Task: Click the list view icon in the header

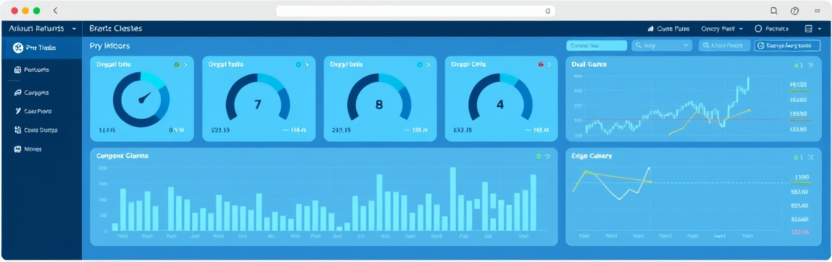Action: [808, 29]
